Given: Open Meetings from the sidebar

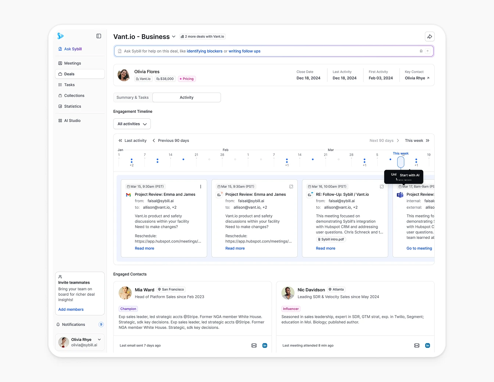Looking at the screenshot, I should [72, 63].
